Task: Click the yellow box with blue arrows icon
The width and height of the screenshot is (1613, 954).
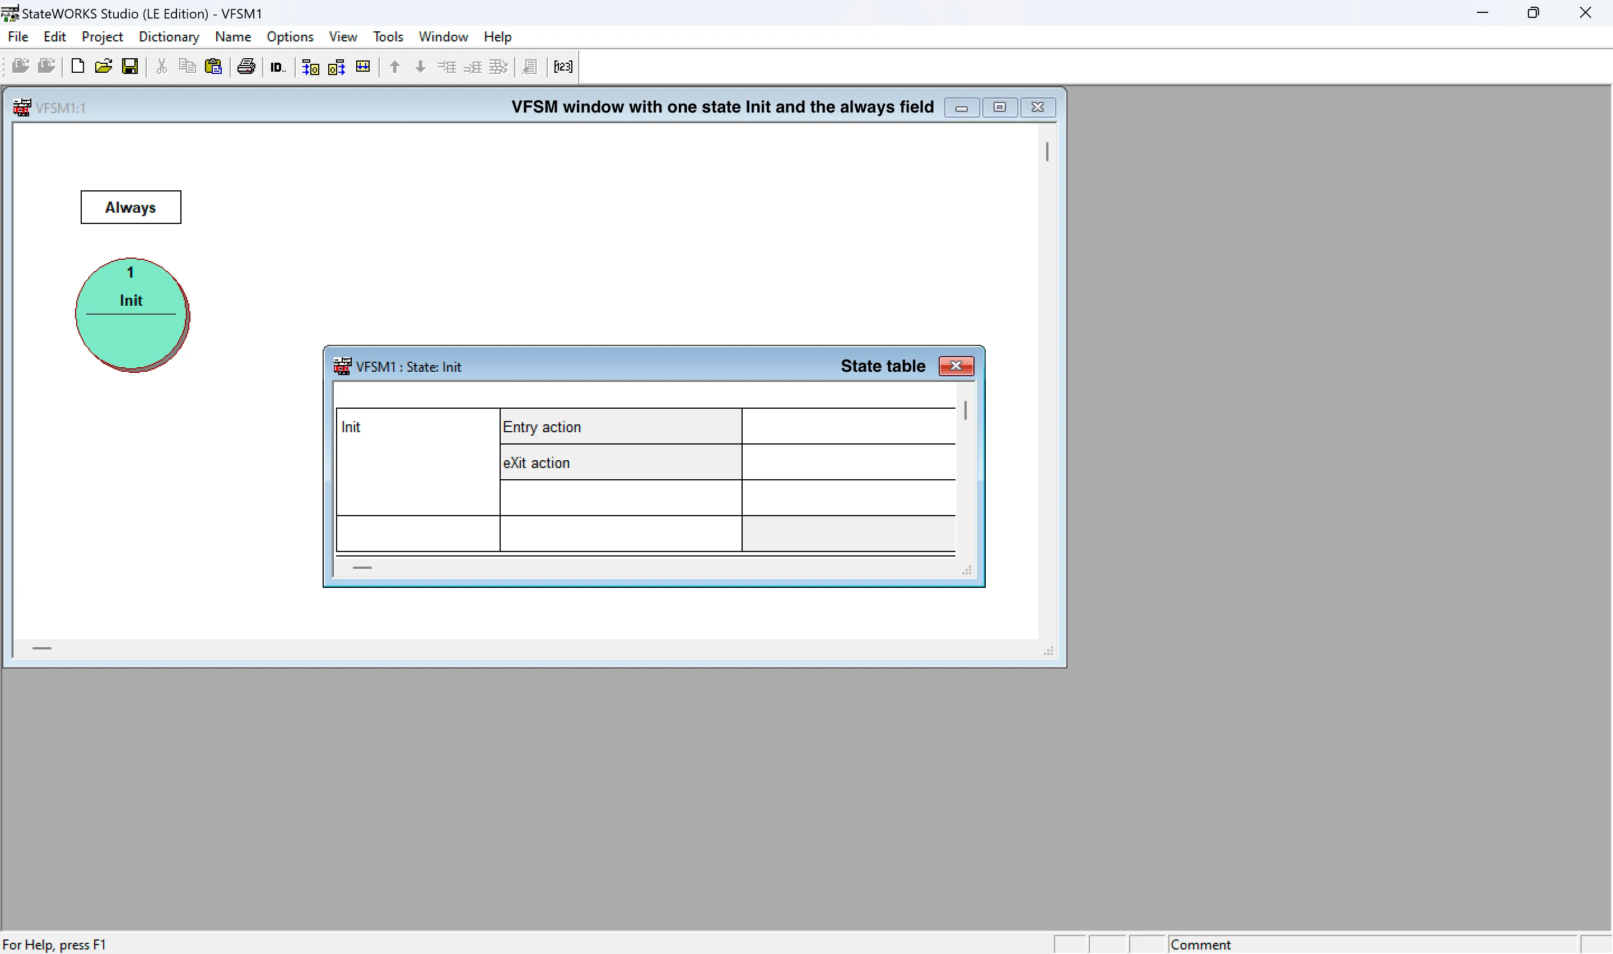Action: 363,66
